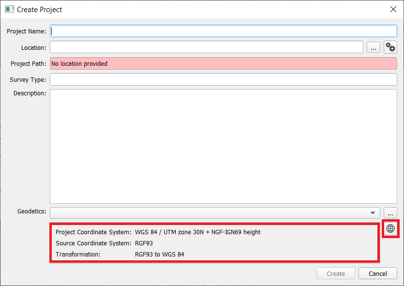Open location settings gears icon
404x286 pixels.
point(390,47)
